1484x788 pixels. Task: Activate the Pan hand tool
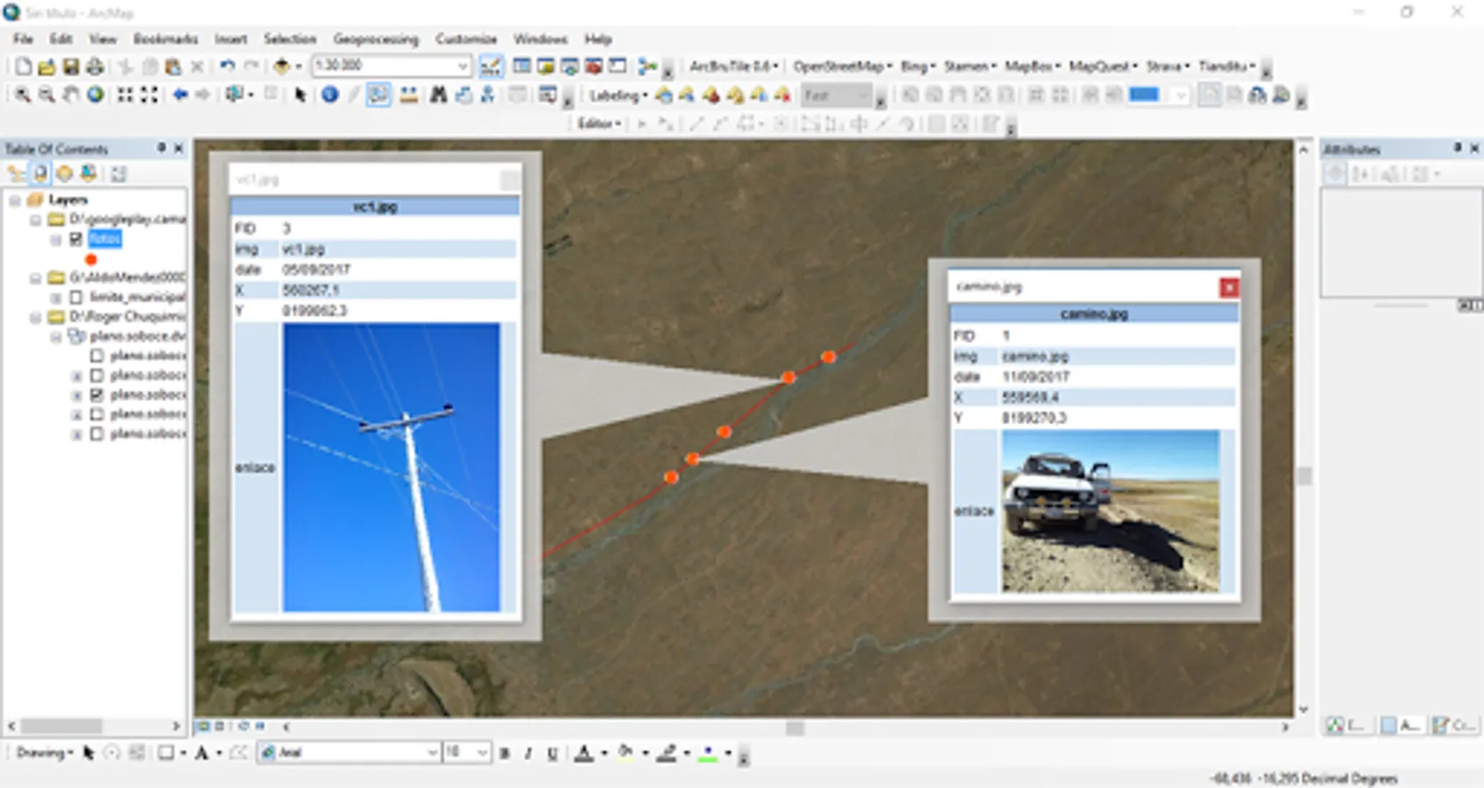tap(71, 95)
